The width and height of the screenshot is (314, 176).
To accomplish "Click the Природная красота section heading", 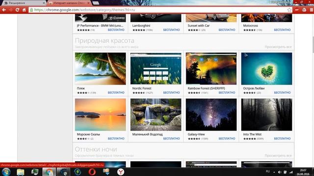I will point(105,41).
